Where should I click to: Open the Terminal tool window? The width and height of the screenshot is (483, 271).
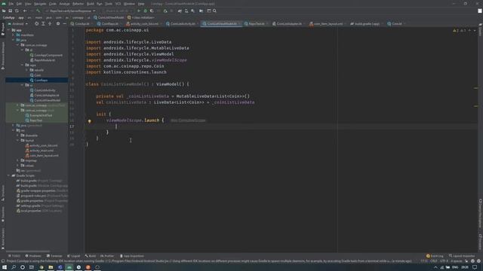54,256
